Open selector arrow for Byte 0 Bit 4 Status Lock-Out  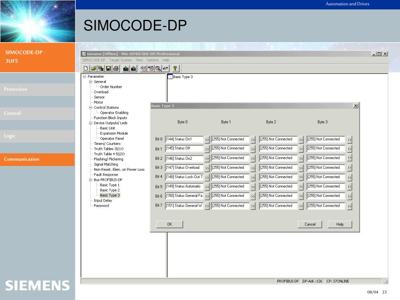tap(207, 177)
